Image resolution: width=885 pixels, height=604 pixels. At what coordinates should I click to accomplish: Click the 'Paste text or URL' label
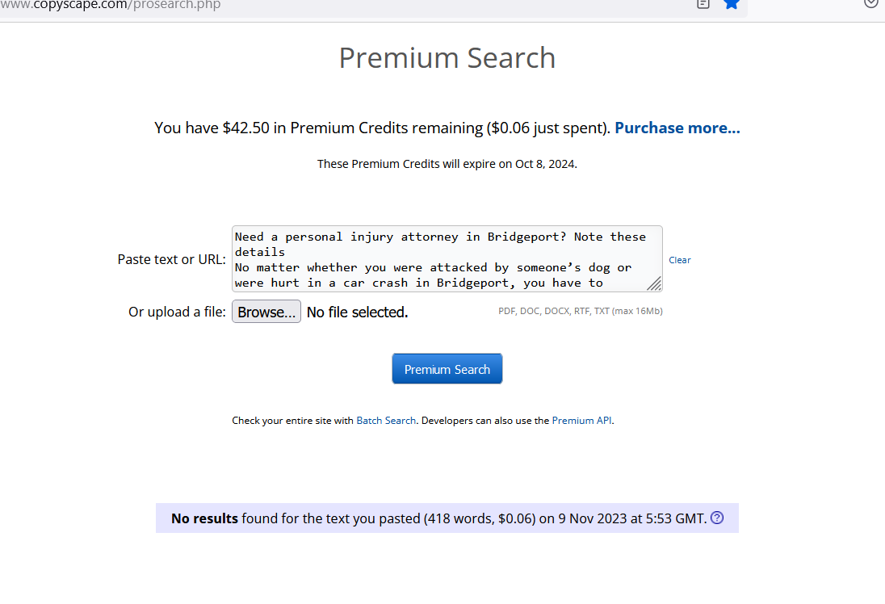pyautogui.click(x=171, y=259)
